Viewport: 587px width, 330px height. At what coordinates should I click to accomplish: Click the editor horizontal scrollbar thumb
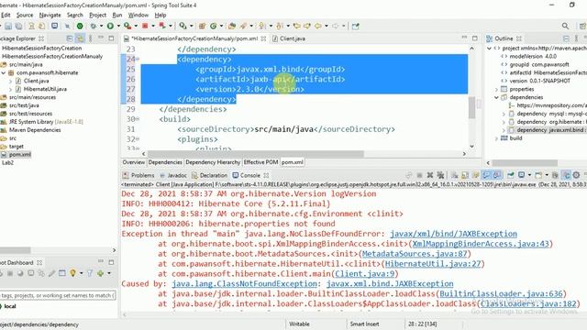pos(255,154)
